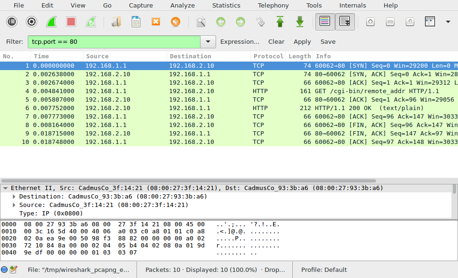
Task: Close this capture file (orange X)
Action: [x=156, y=22]
